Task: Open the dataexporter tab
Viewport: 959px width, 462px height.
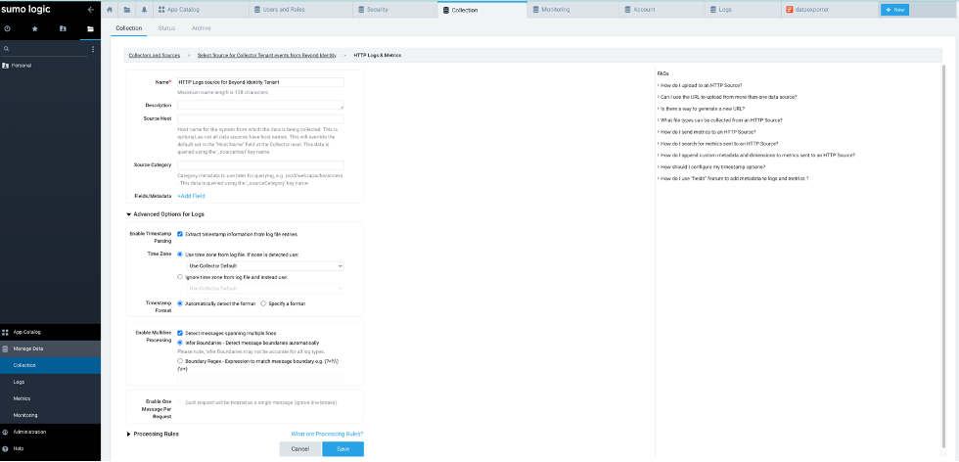Action: coord(827,9)
